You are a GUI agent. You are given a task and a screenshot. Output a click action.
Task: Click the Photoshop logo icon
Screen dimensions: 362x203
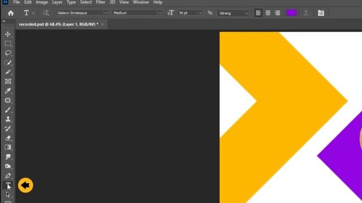pyautogui.click(x=5, y=2)
